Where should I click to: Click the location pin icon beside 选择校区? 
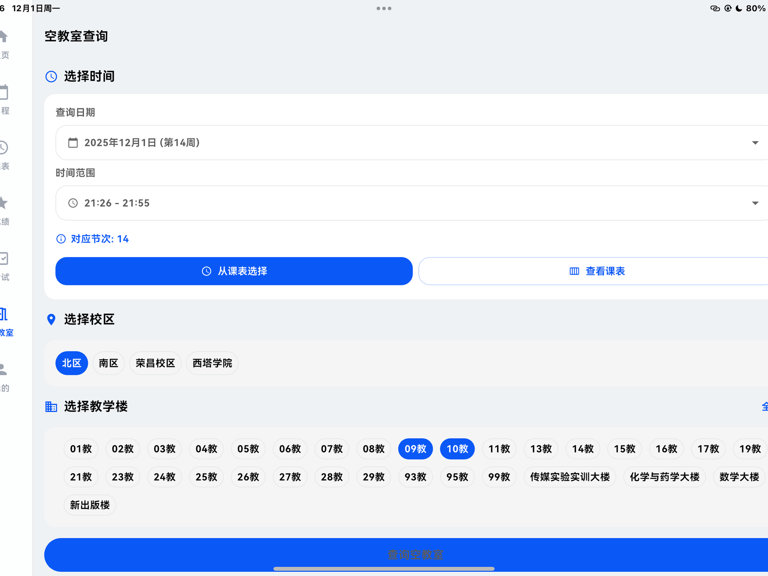51,319
